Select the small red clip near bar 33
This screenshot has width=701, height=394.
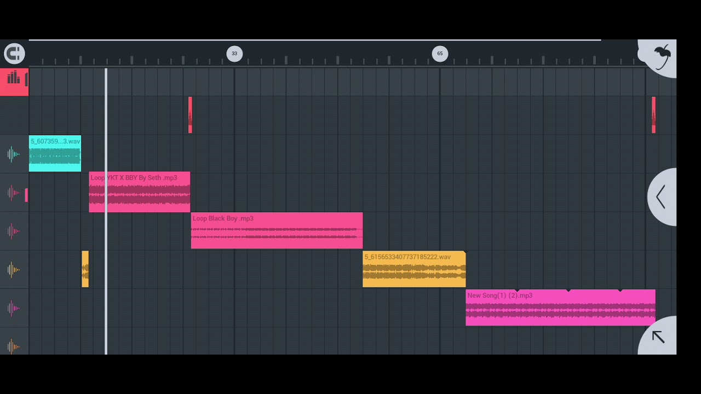pyautogui.click(x=190, y=115)
